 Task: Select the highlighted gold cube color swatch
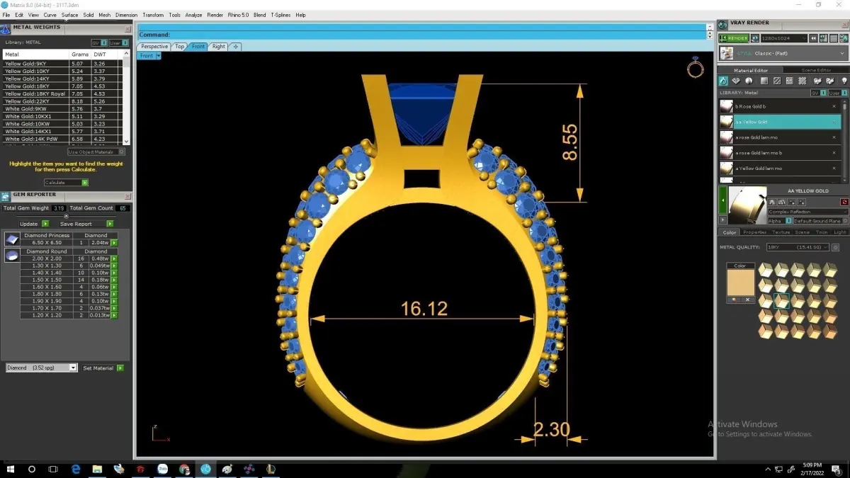[781, 300]
